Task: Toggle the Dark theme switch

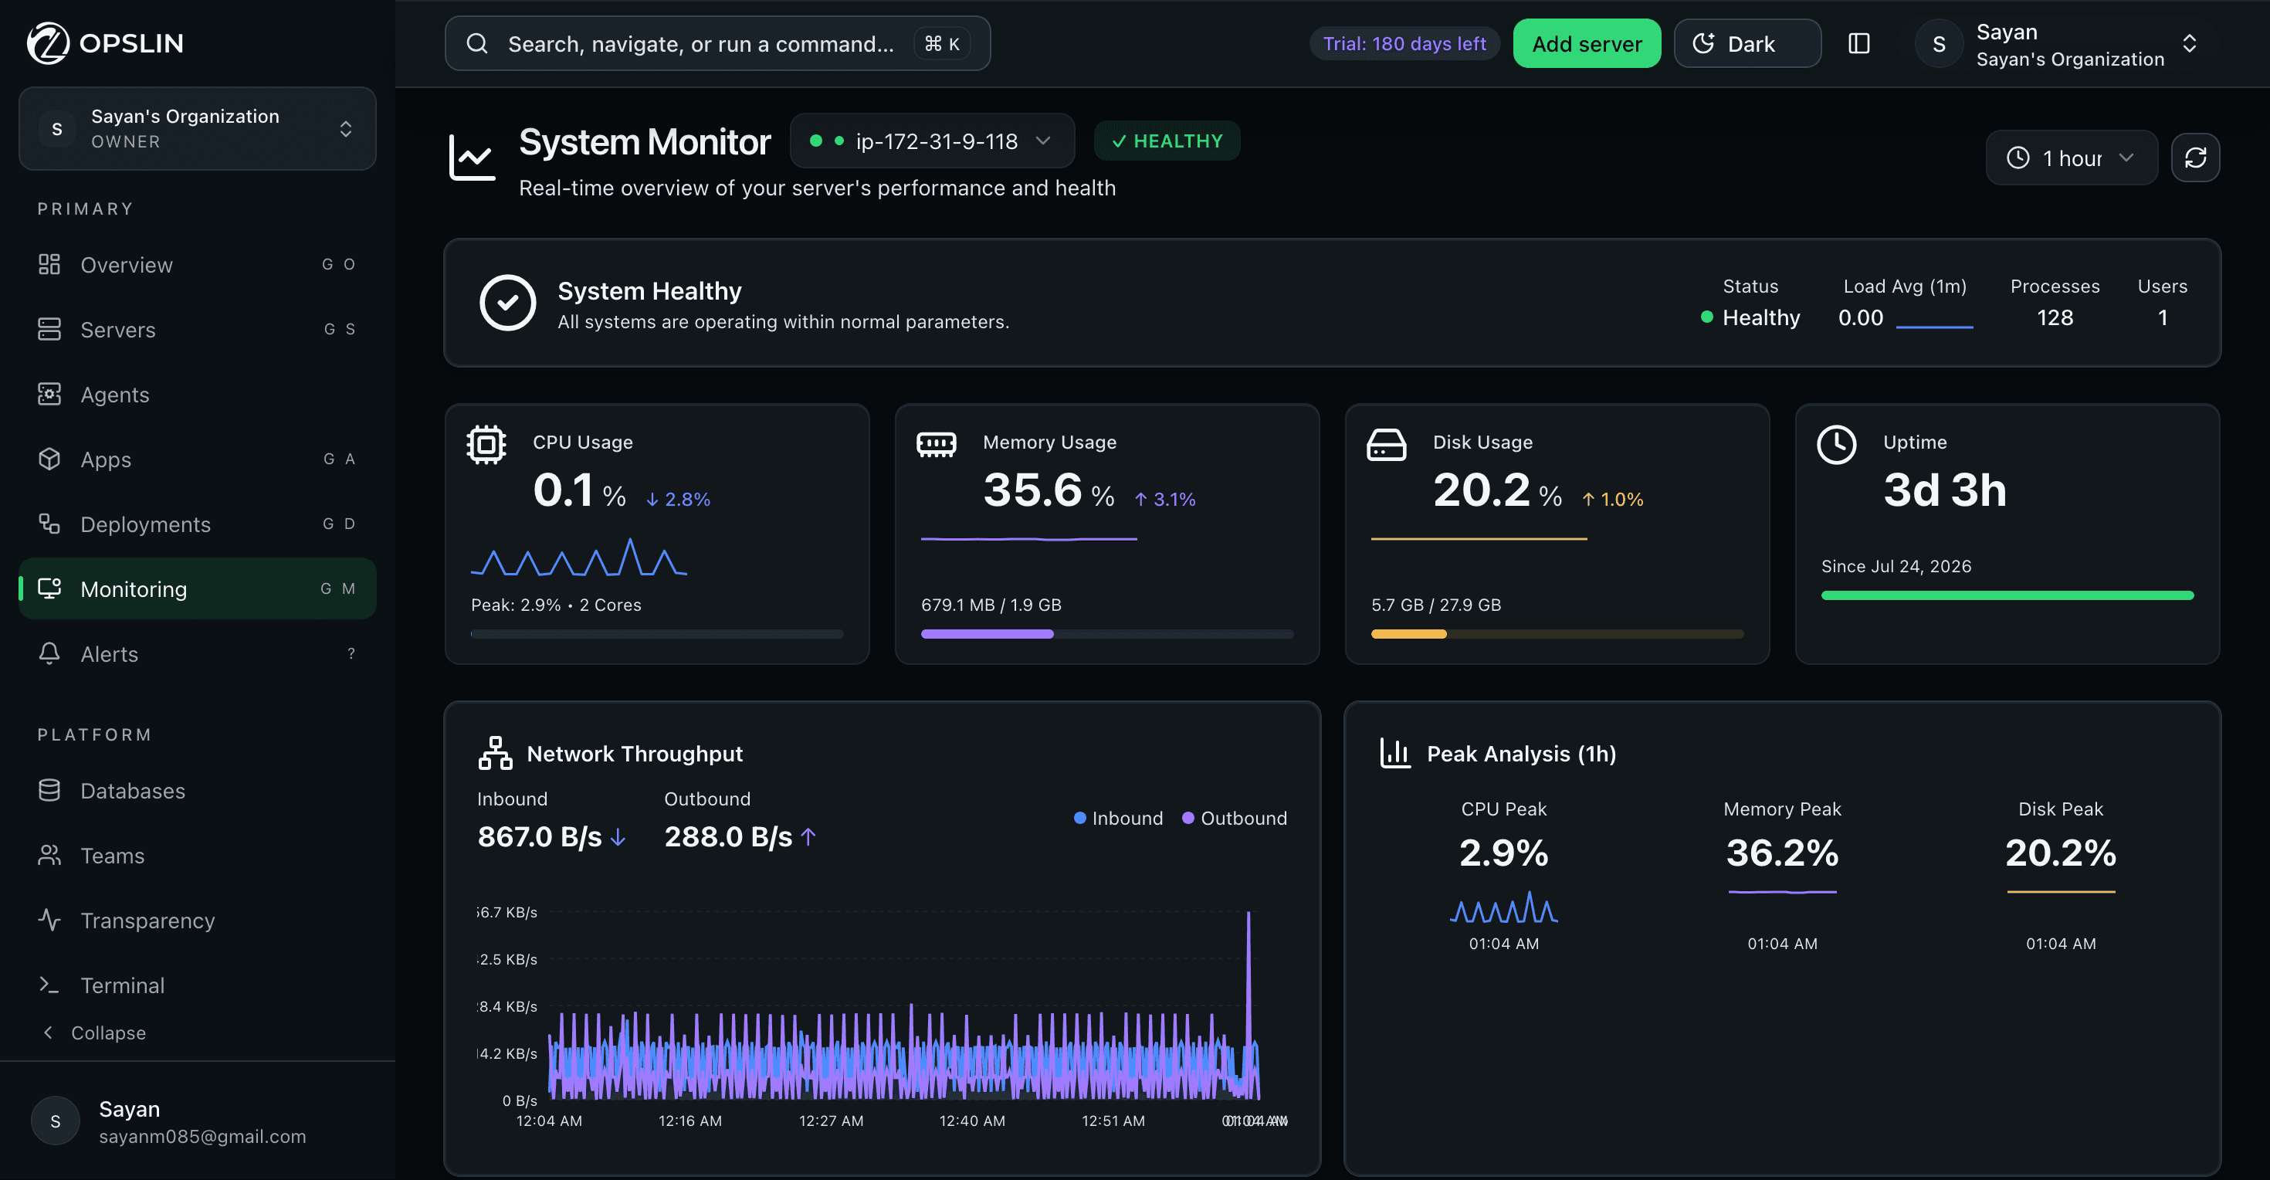Action: (x=1747, y=43)
